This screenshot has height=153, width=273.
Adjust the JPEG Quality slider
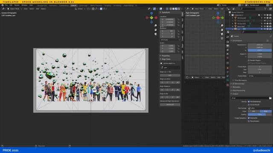(x=259, y=114)
